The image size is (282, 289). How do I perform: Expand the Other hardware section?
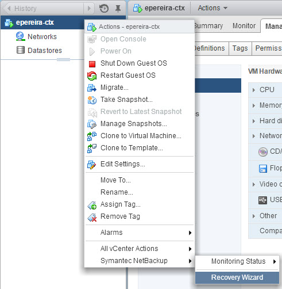click(x=254, y=216)
